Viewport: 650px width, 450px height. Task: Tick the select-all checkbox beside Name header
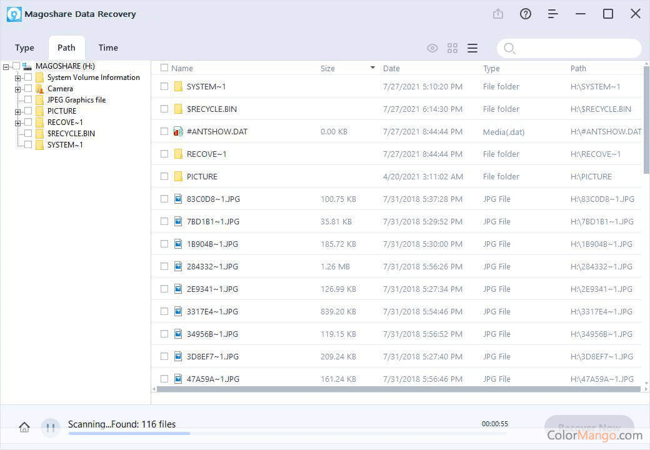164,68
